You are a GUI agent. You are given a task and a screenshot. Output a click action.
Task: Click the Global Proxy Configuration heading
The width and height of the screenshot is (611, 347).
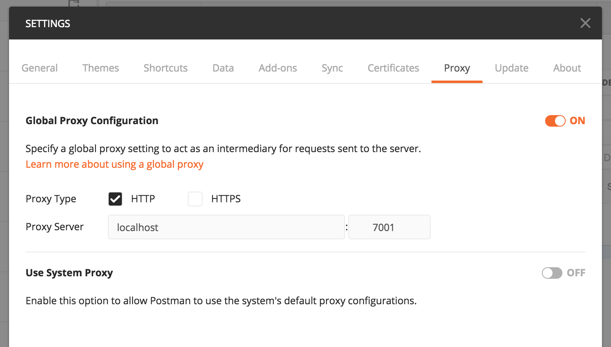click(x=92, y=121)
